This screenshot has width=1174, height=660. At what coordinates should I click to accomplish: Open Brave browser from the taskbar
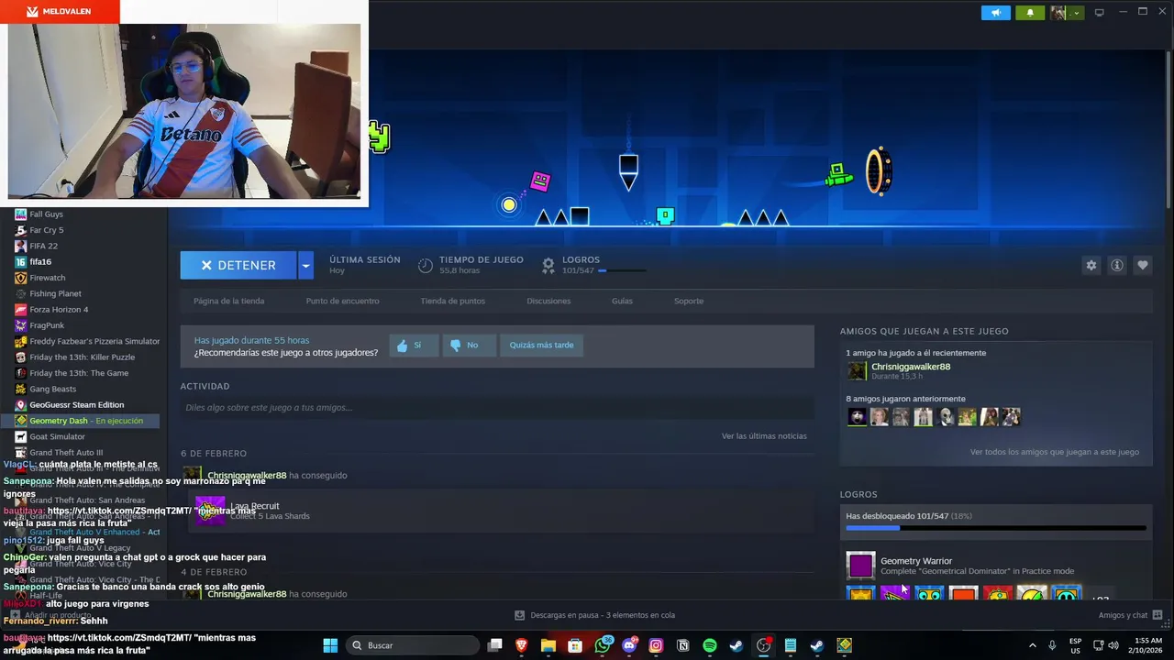522,645
